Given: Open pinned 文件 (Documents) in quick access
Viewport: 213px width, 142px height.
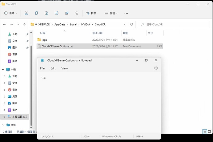Looking at the screenshot, I should coord(13,41).
